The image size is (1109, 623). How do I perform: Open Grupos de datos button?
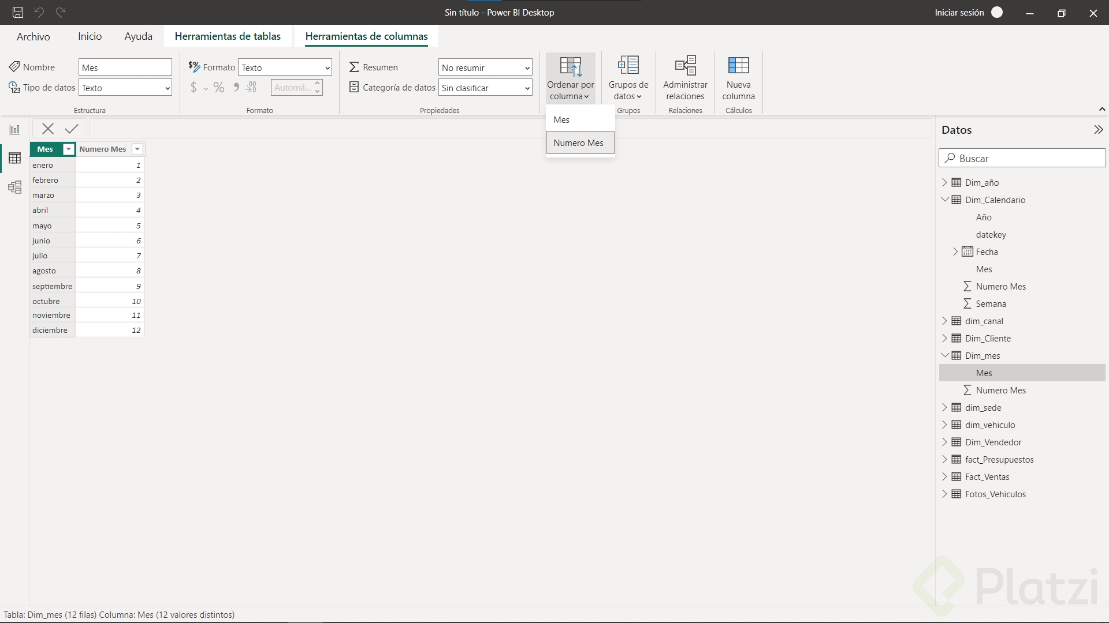[x=628, y=78]
